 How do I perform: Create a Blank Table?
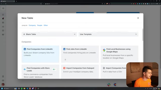(49, 34)
